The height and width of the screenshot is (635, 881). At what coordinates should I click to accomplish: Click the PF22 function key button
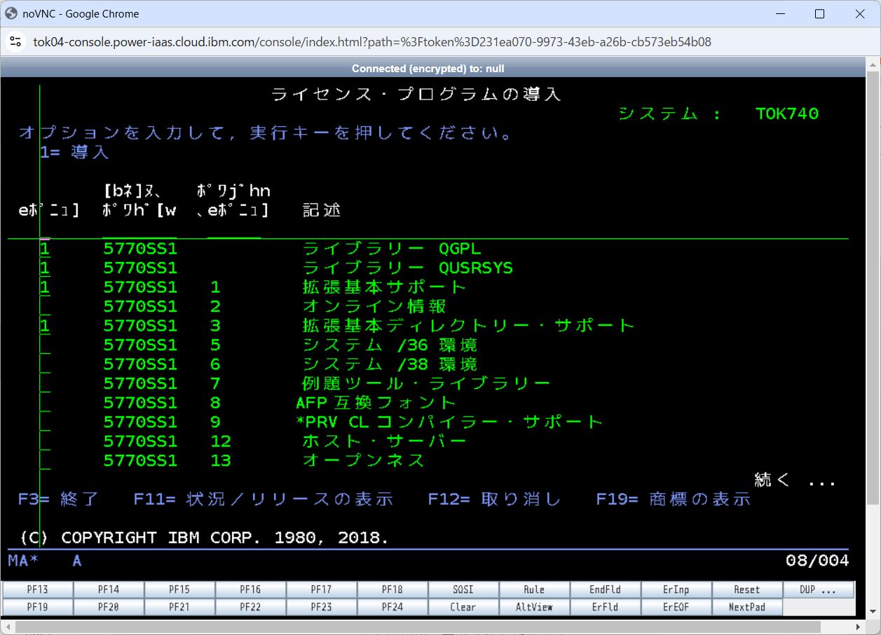(x=250, y=607)
